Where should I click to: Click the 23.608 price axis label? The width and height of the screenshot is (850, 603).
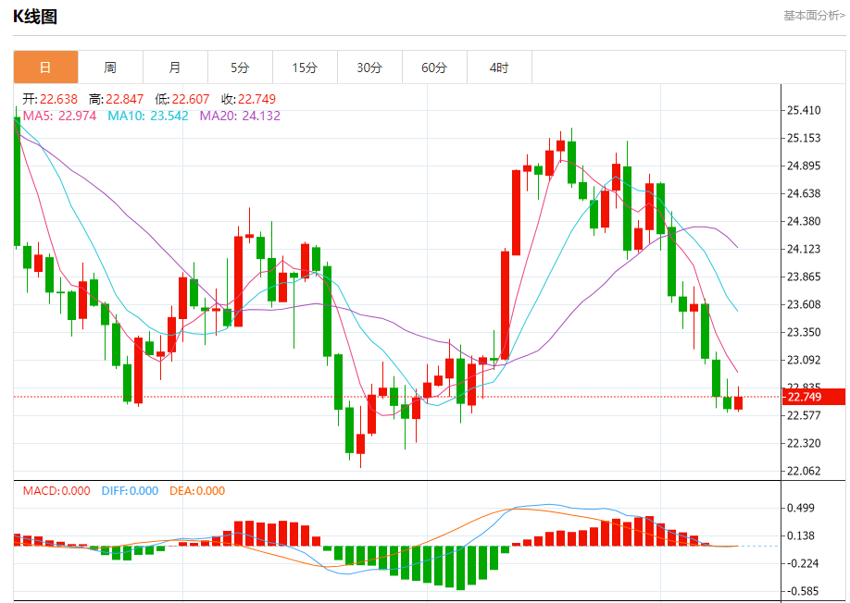804,304
